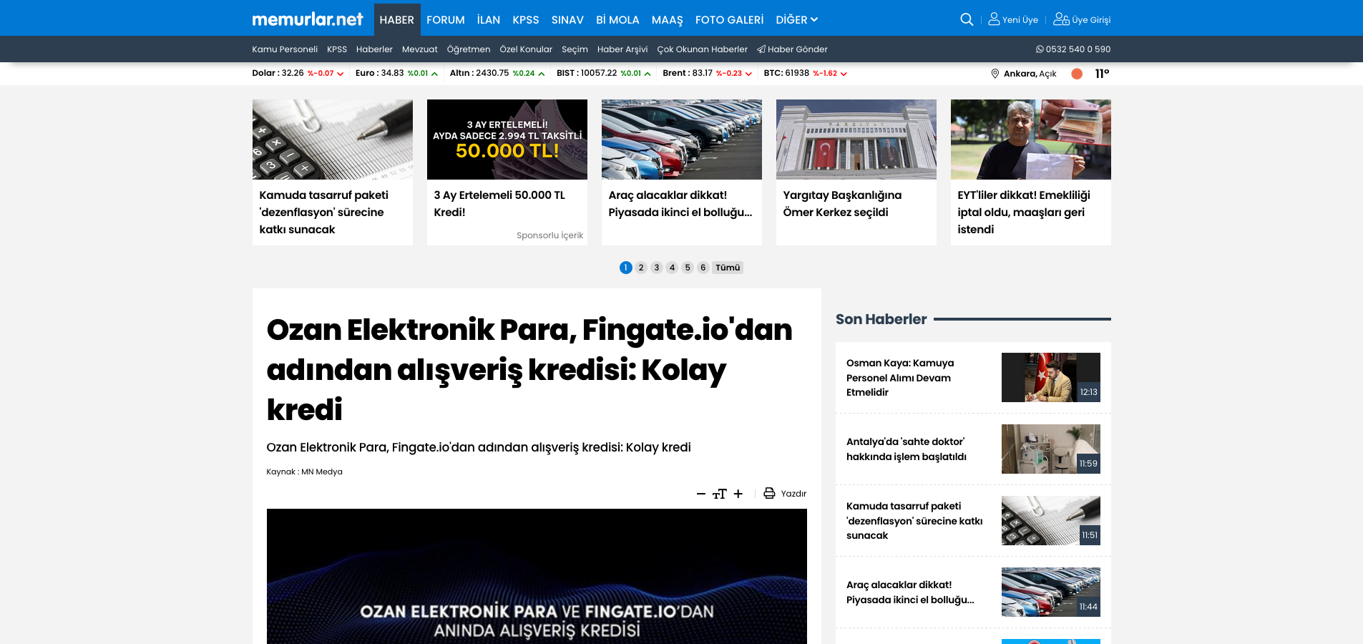The height and width of the screenshot is (644, 1363).
Task: Go to carousel page 5
Action: [688, 268]
